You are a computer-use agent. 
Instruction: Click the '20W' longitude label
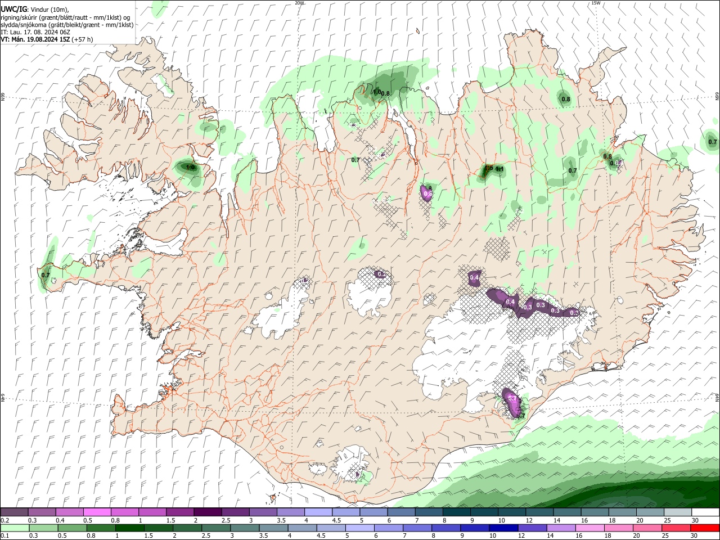pos(299,3)
